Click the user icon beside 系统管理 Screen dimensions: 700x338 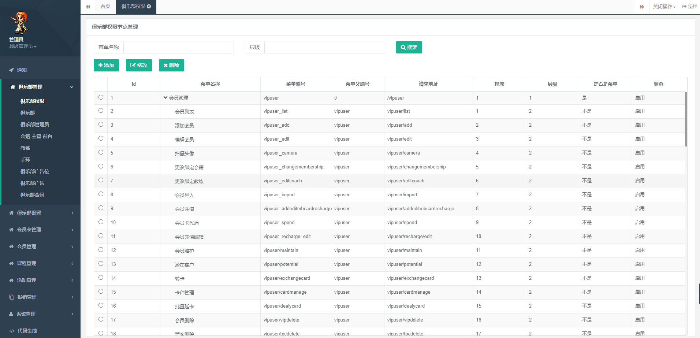[11, 314]
